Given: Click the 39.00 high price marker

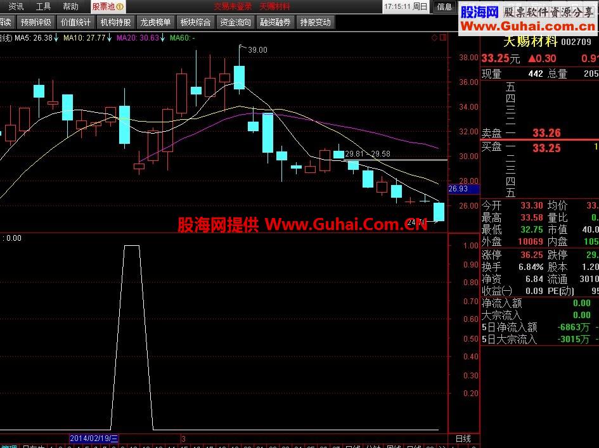Looking at the screenshot, I should point(257,49).
